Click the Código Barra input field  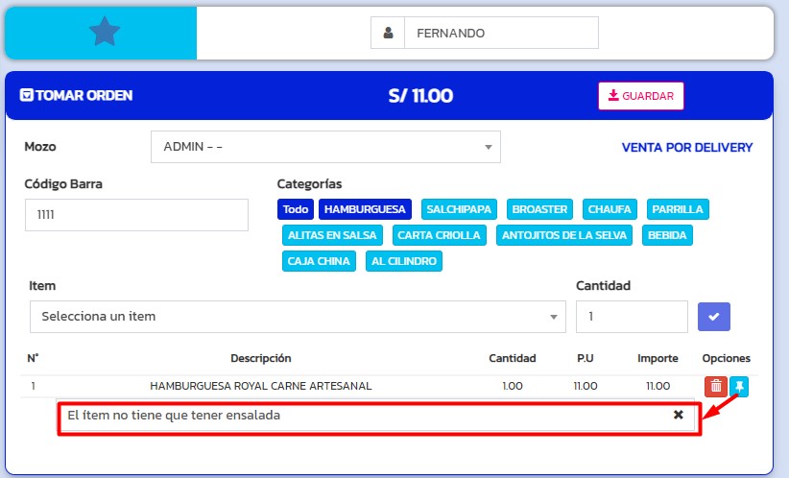point(136,216)
